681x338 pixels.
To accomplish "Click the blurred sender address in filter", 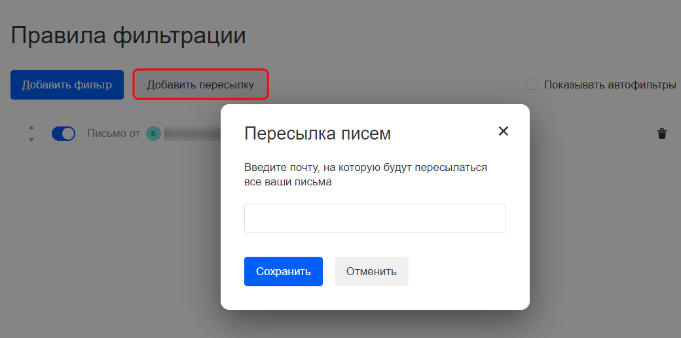I will click(x=191, y=134).
